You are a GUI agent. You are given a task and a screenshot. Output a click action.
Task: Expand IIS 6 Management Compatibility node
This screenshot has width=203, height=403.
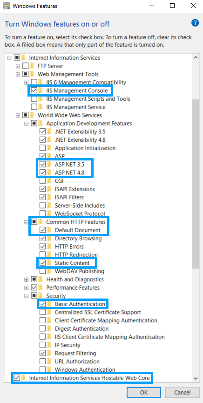click(26, 83)
